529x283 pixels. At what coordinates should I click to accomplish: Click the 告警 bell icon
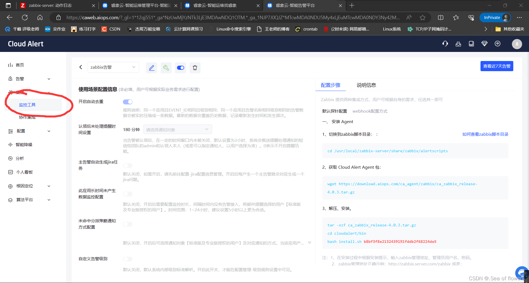10,79
